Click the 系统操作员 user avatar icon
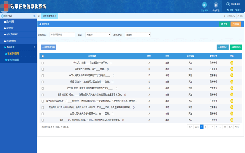This screenshot has width=245, height=153. (228, 4)
